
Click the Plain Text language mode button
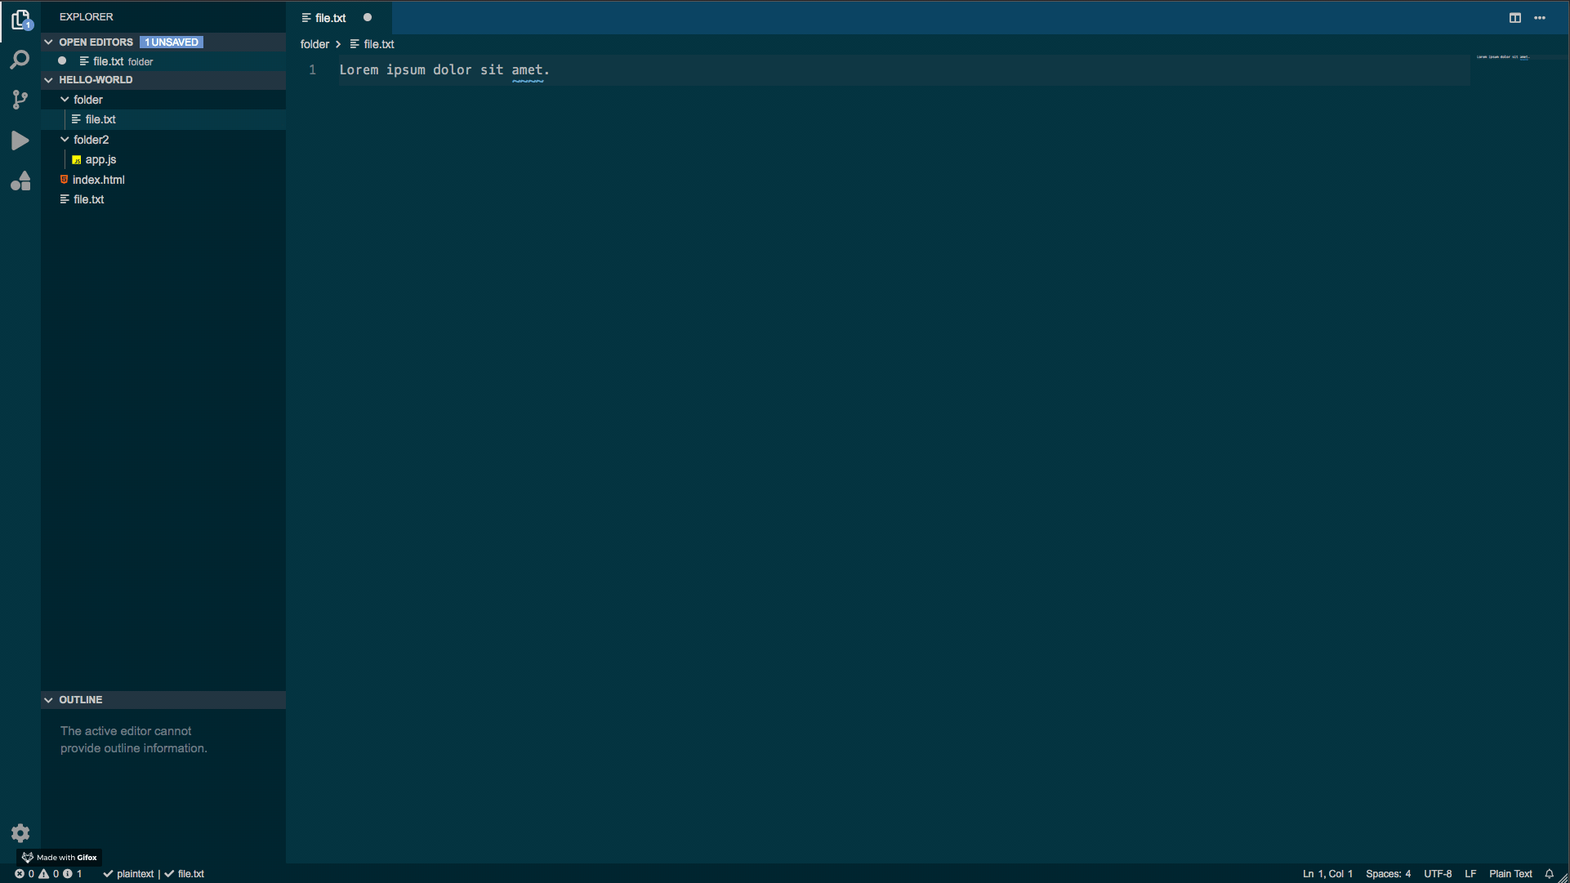(x=1510, y=873)
